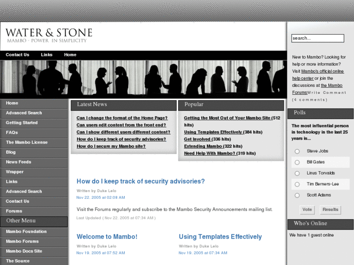The width and height of the screenshot is (354, 265).
Task: Open Links in left sidebar menu
Action: (x=34, y=182)
